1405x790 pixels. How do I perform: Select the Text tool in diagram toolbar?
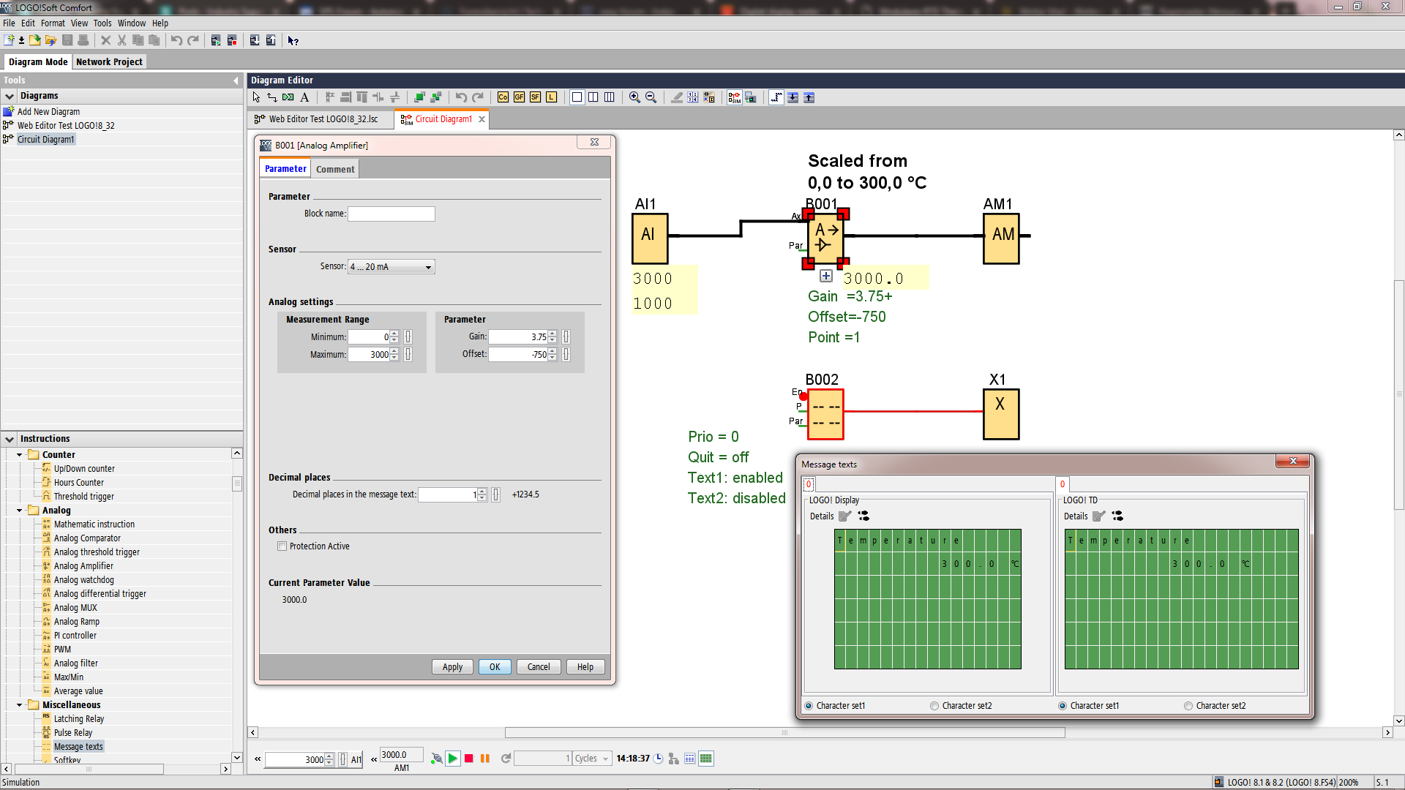[x=304, y=97]
